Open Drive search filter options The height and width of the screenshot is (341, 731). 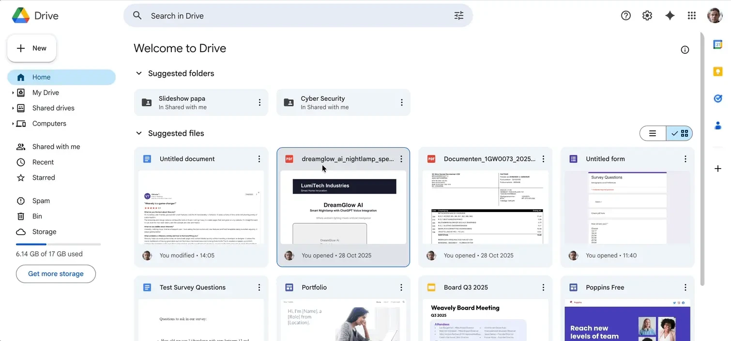pos(458,15)
